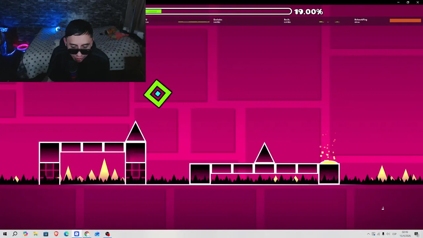
Task: Open File Explorer from the taskbar
Action: pyautogui.click(x=36, y=234)
